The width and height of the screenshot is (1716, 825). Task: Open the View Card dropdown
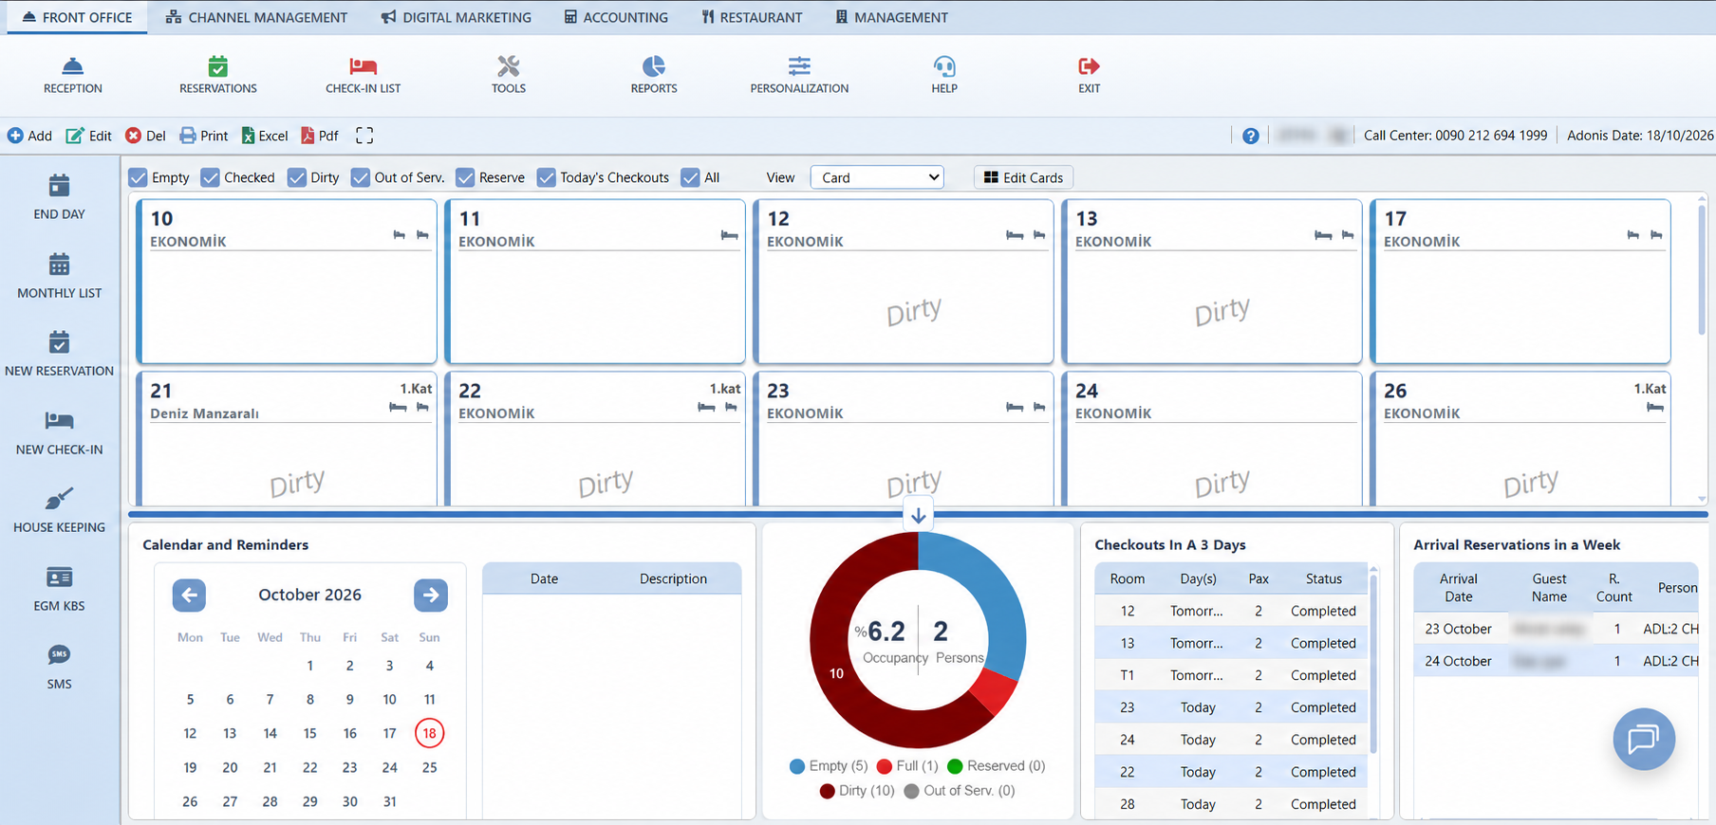pyautogui.click(x=877, y=177)
